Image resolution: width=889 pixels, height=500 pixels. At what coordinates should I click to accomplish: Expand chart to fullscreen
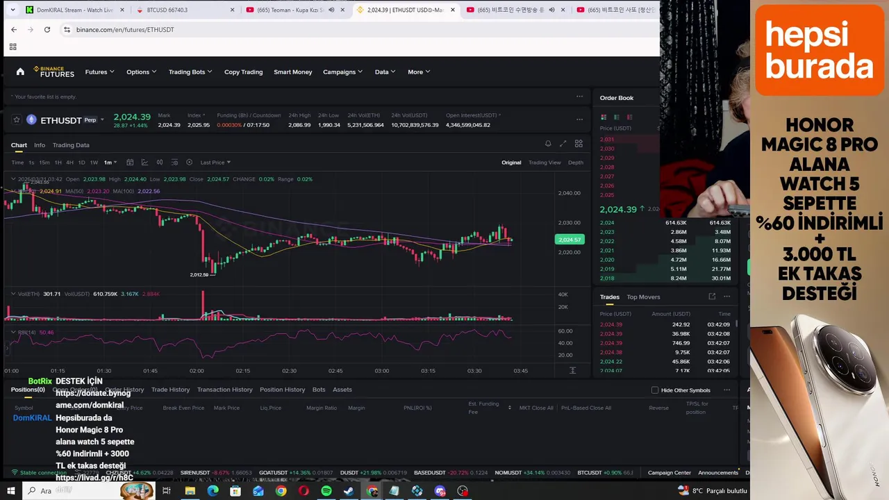point(563,144)
